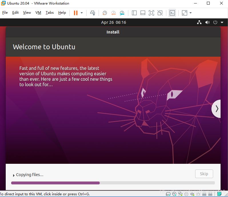Open the Tabs menu

tap(49, 13)
